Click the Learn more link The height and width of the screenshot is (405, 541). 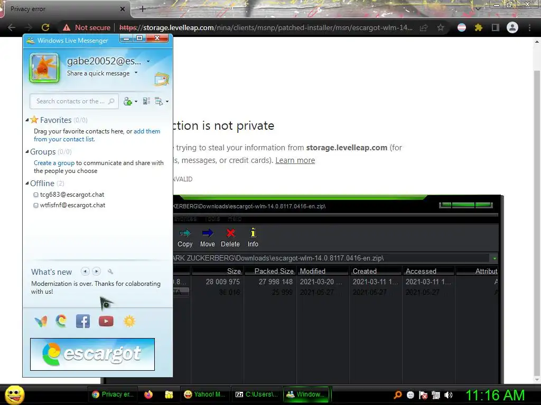(295, 160)
